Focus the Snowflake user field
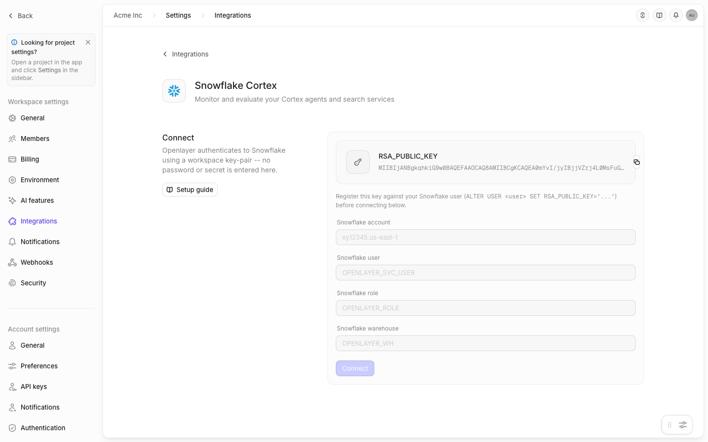This screenshot has width=708, height=442. (x=486, y=273)
